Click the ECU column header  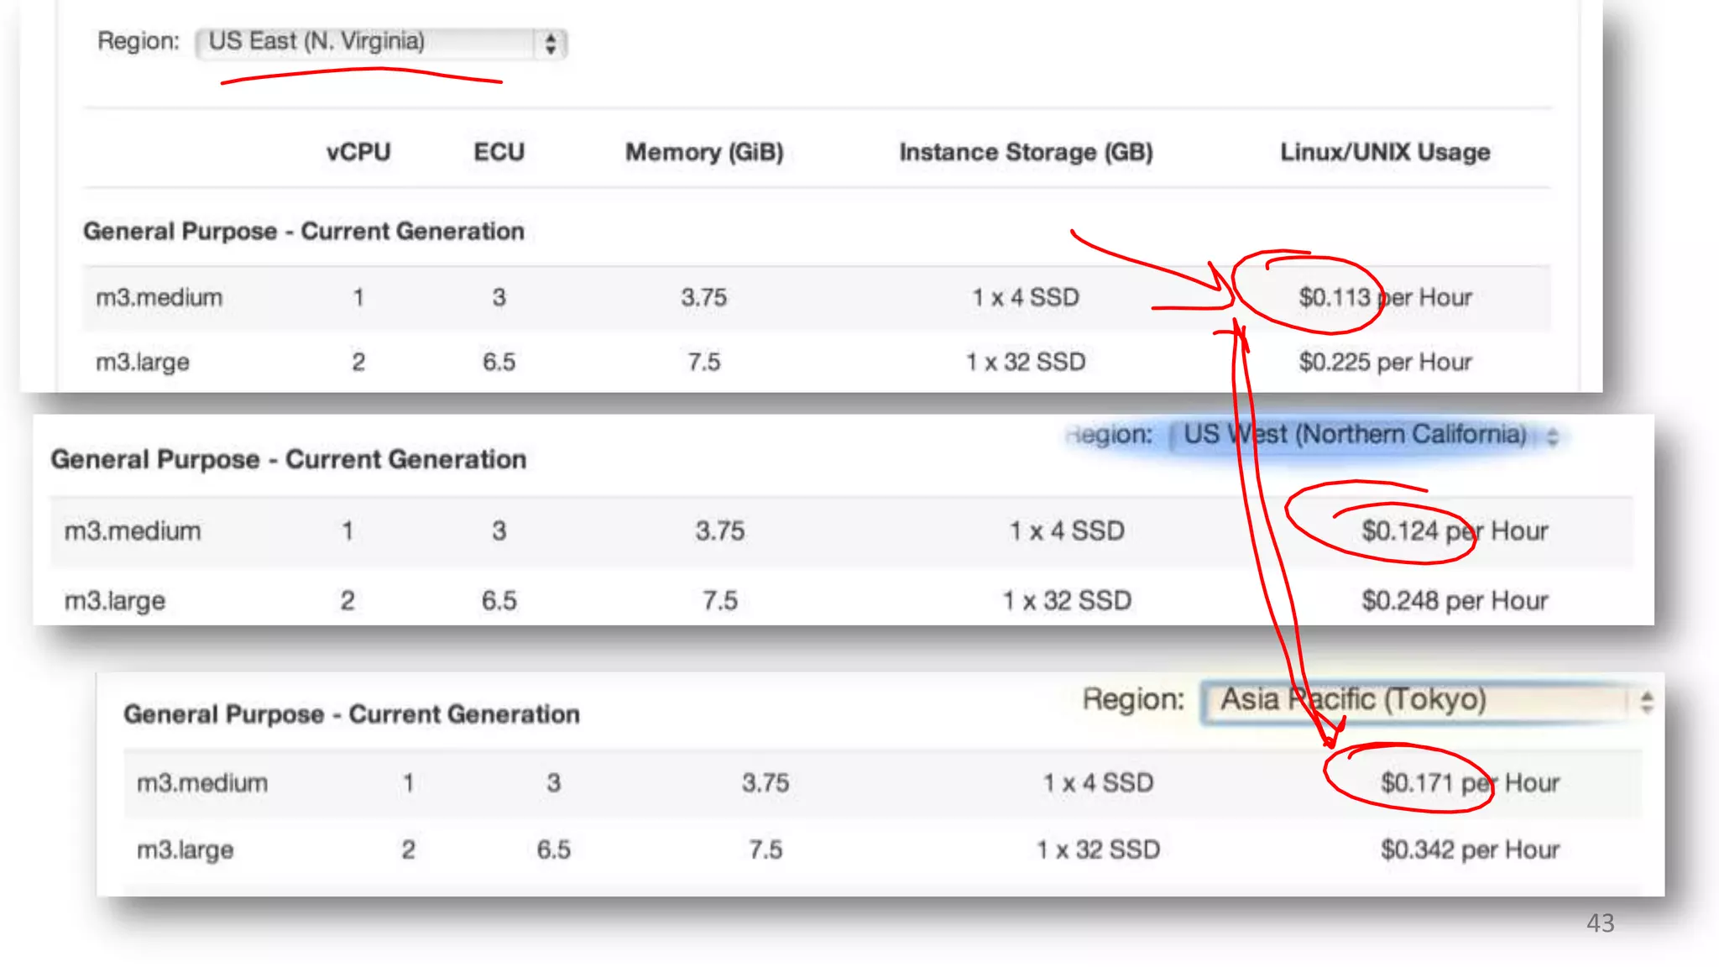point(499,152)
